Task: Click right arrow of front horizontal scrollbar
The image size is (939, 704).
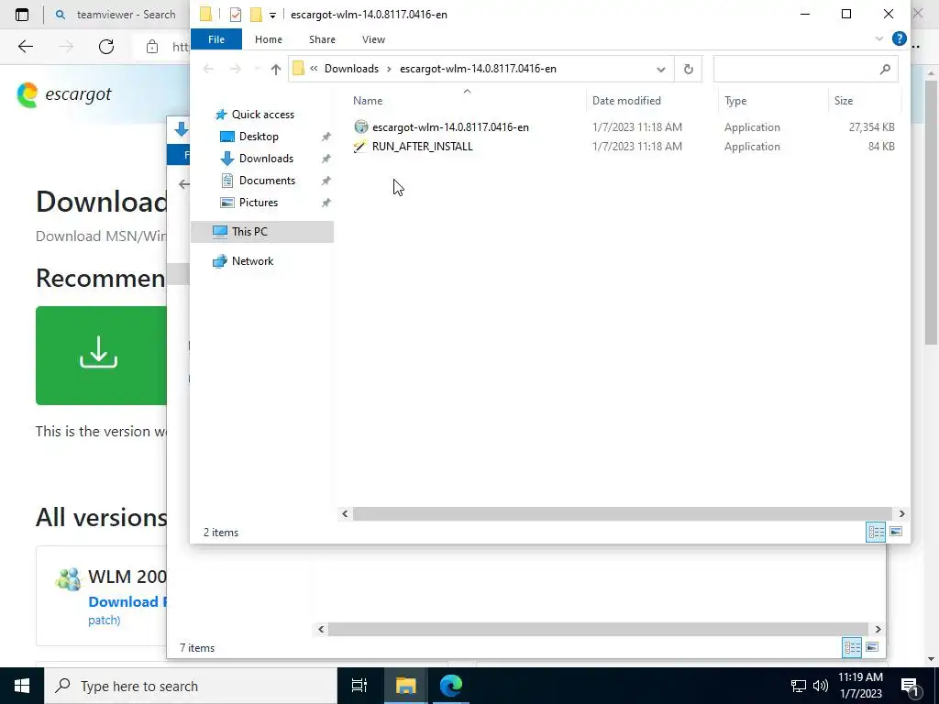Action: tap(902, 513)
